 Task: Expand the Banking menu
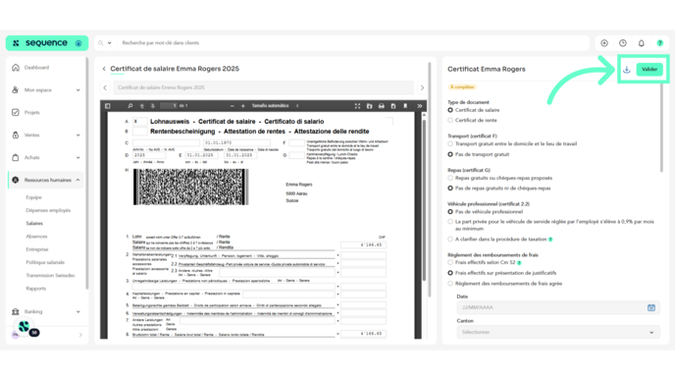(x=78, y=311)
